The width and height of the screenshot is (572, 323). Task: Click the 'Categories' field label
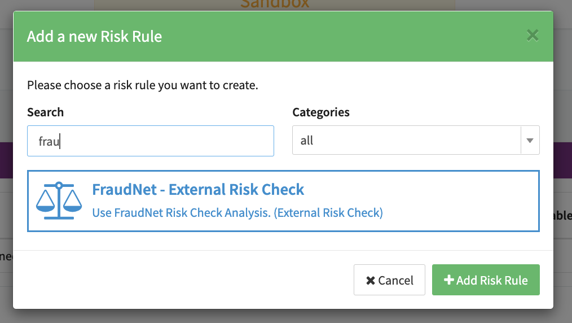pos(321,112)
